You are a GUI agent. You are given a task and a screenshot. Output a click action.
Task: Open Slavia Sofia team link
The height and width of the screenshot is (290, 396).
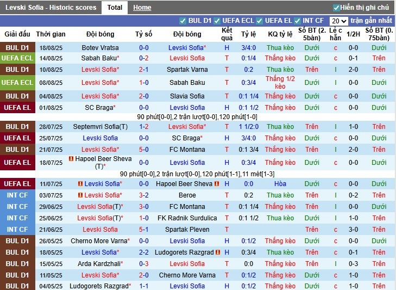click(187, 96)
